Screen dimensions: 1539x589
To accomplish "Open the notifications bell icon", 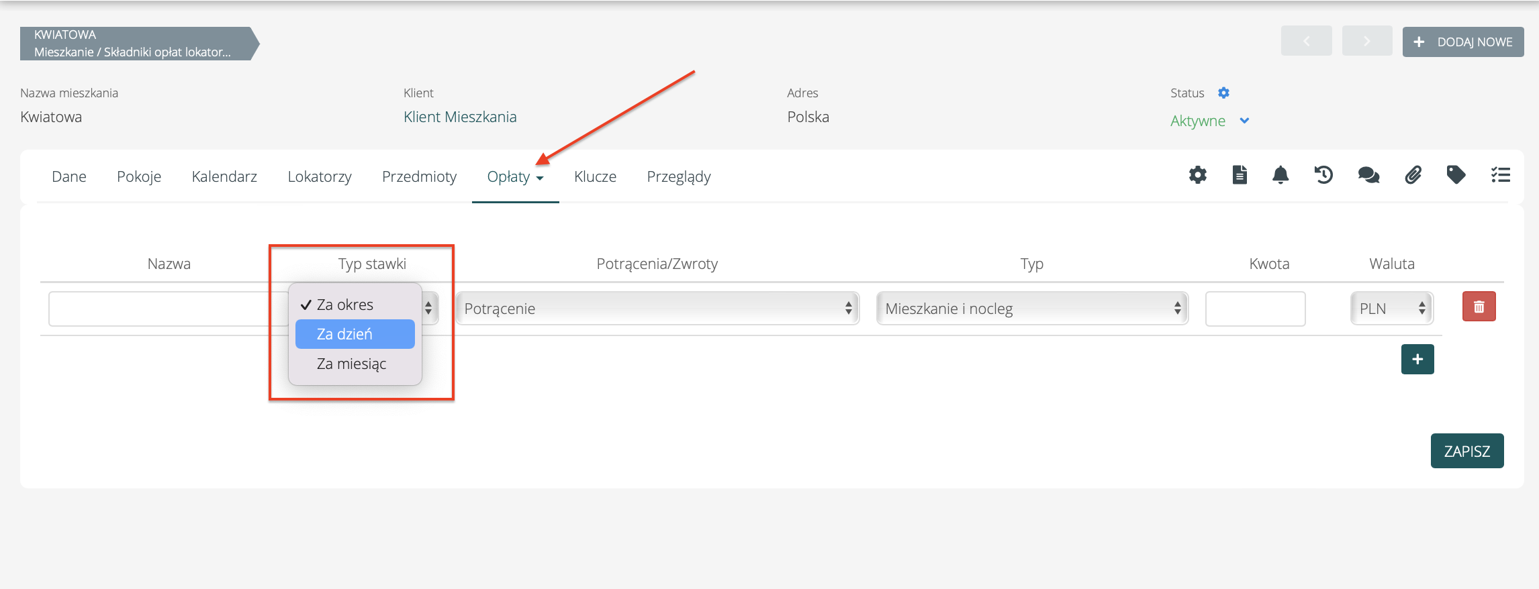I will point(1280,176).
